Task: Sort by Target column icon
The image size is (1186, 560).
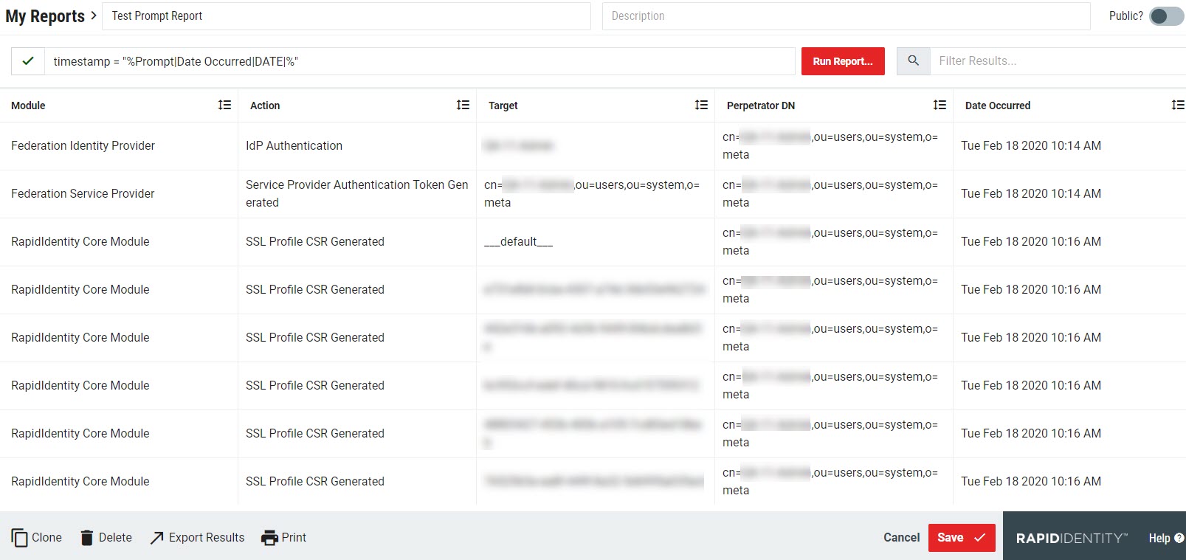Action: (x=701, y=105)
